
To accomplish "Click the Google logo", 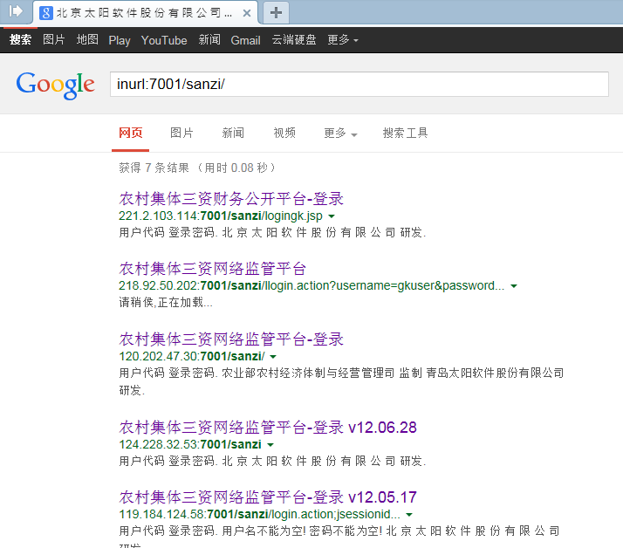I will (x=55, y=85).
